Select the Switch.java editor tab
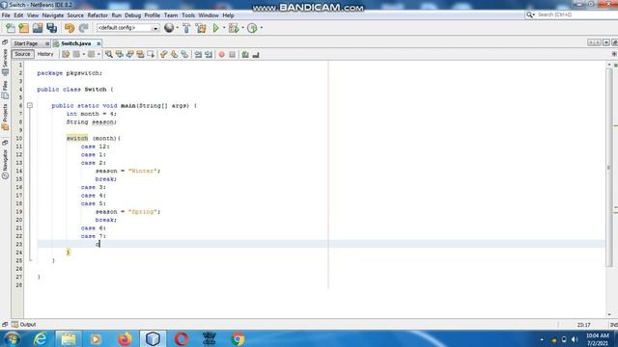Screen dimensions: 618x347 coord(76,43)
